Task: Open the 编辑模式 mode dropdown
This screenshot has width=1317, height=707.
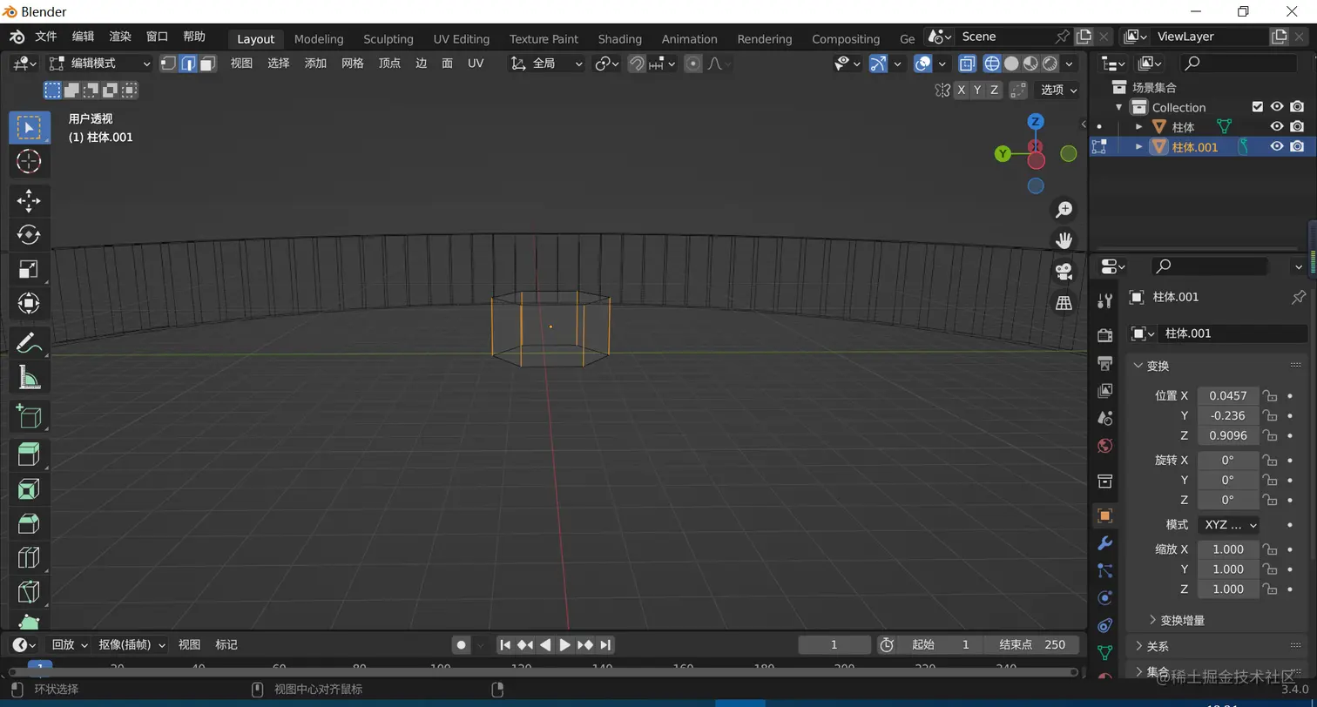Action: tap(99, 64)
